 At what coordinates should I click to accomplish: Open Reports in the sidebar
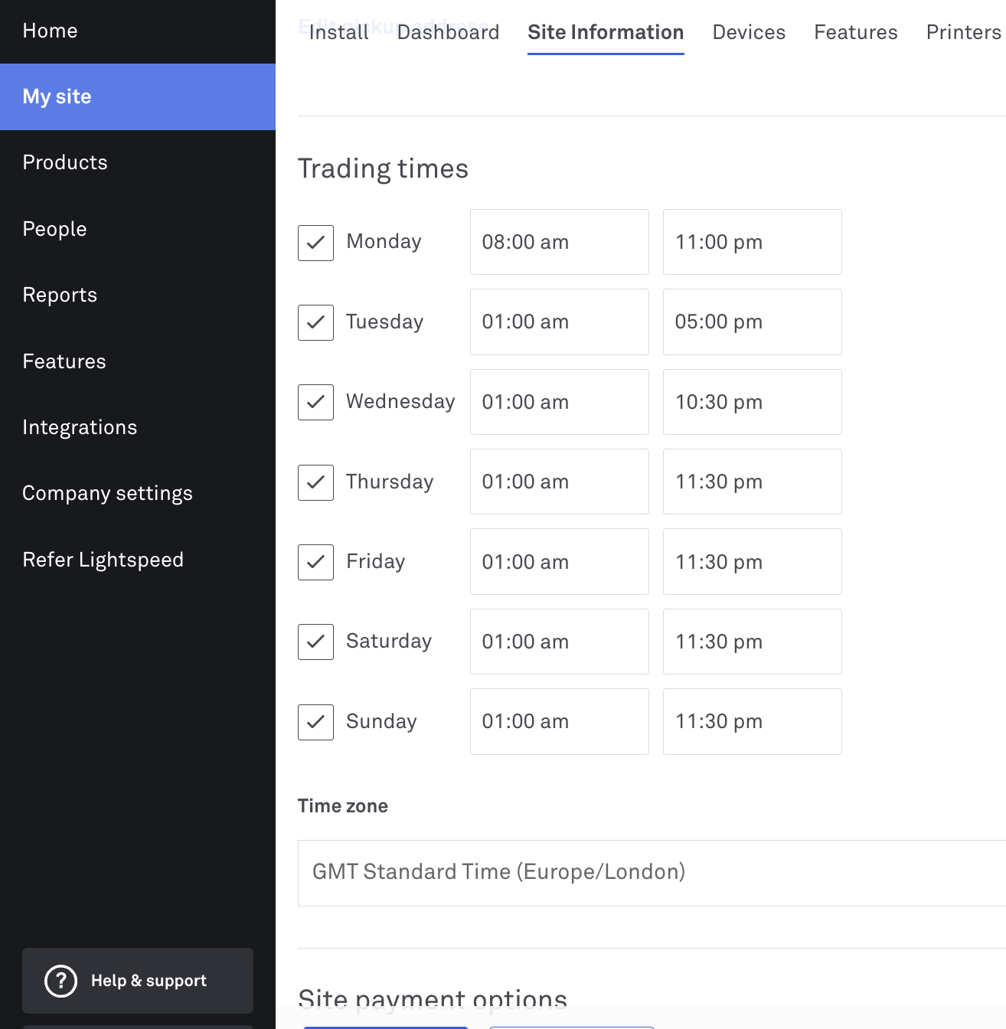click(x=138, y=295)
